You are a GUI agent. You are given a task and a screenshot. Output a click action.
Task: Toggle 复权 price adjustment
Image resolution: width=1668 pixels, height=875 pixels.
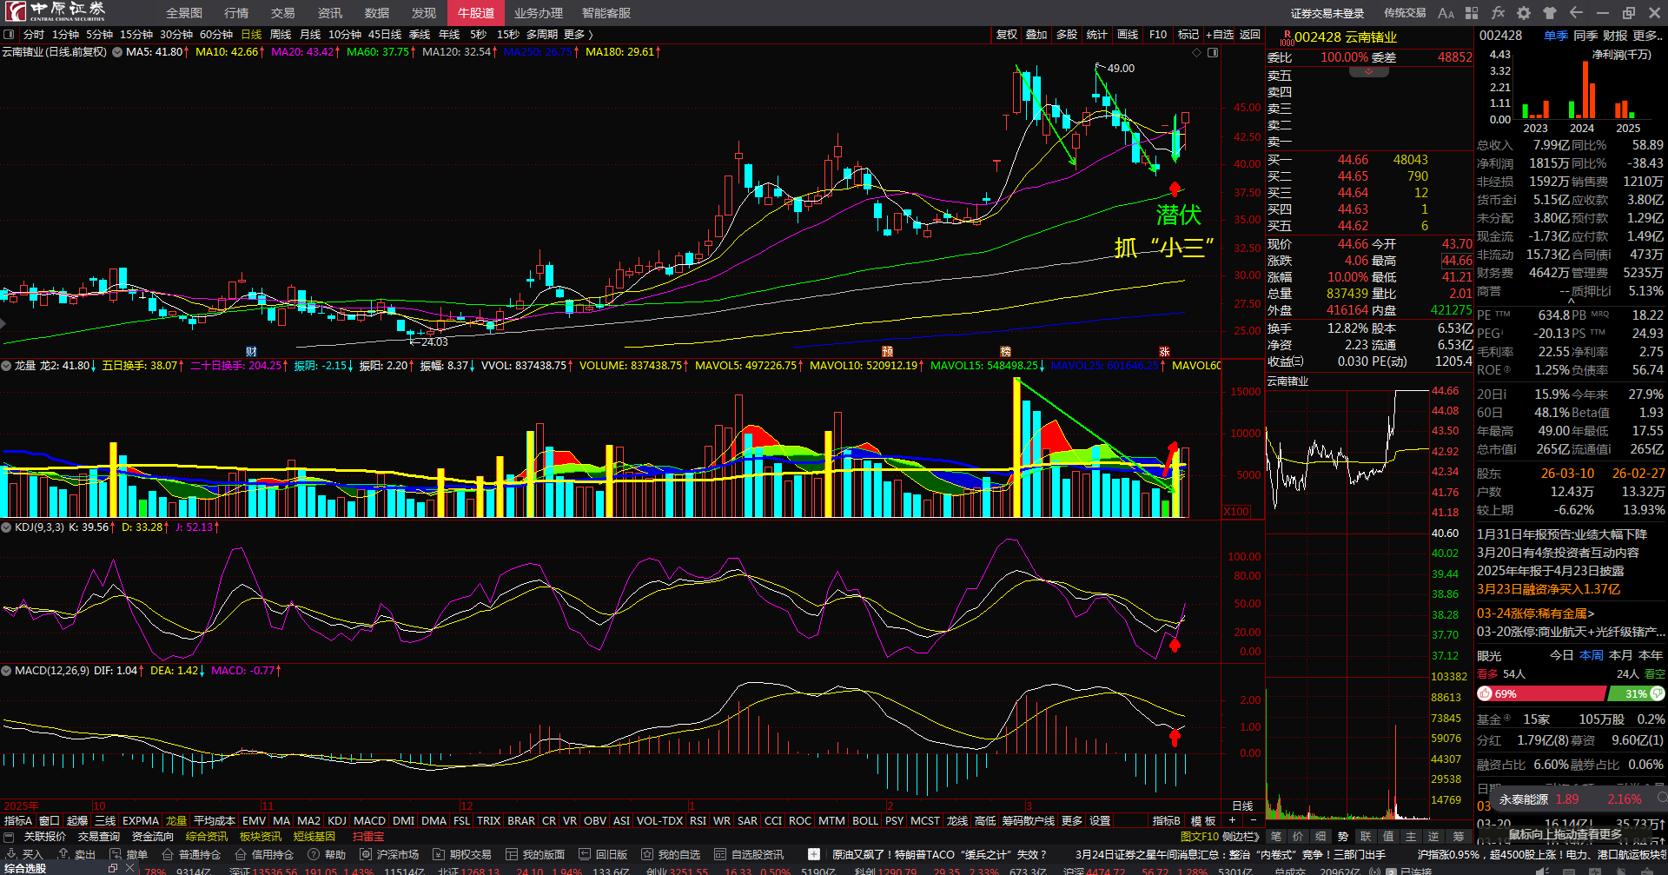(x=1007, y=35)
